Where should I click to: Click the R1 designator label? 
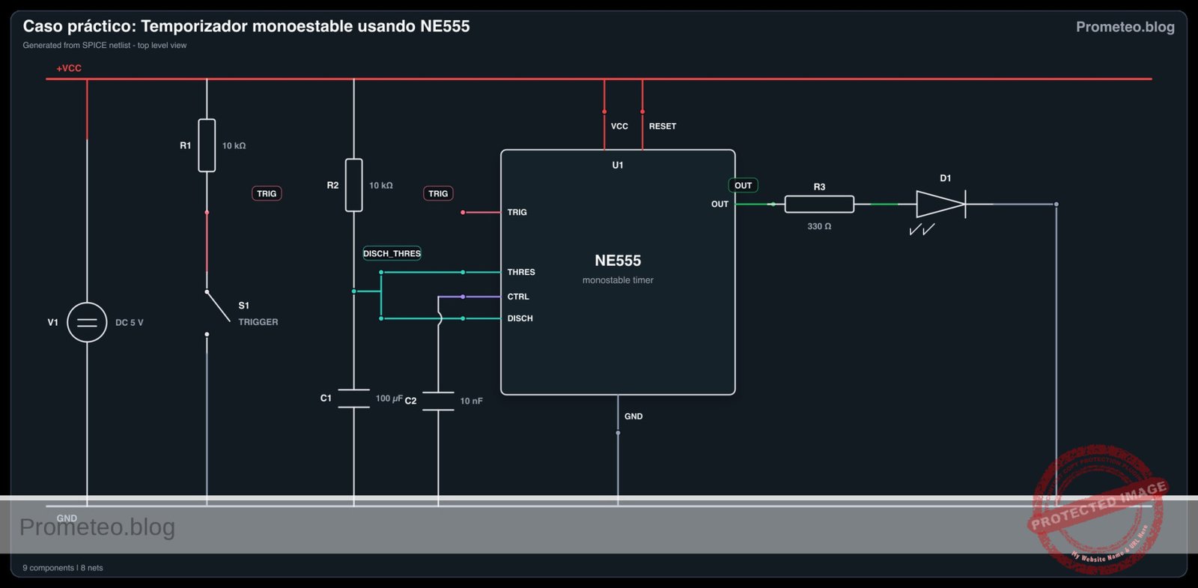185,146
